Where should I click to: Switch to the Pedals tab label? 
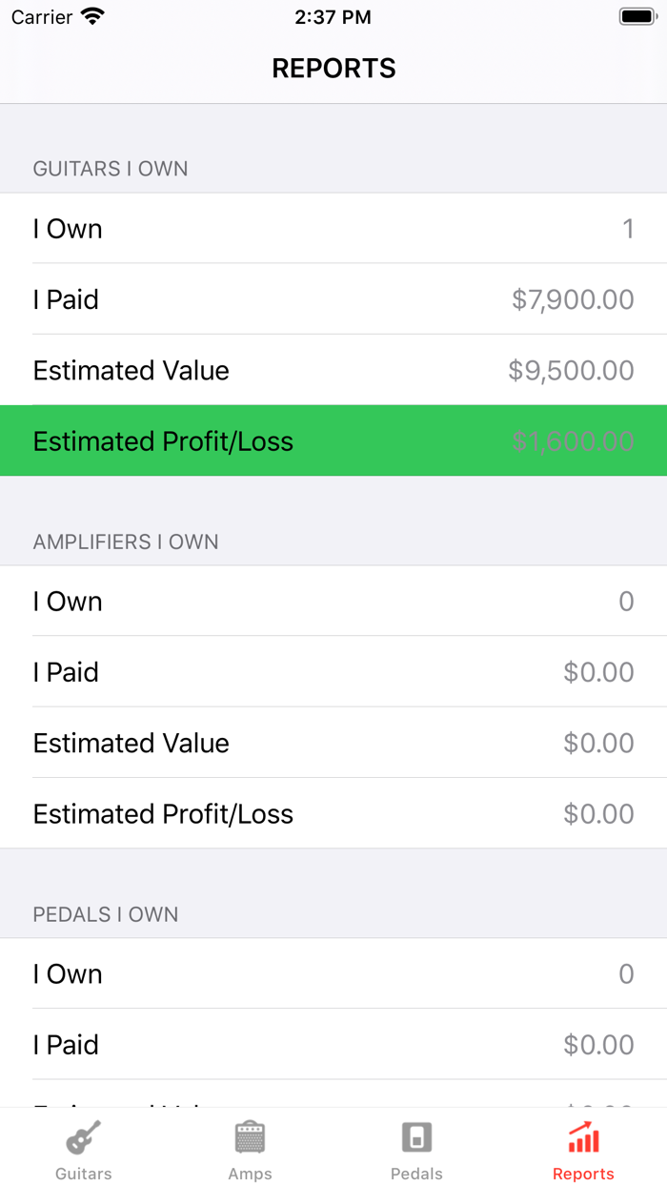coord(416,1174)
